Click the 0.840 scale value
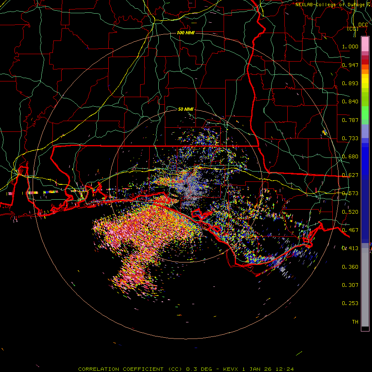Image resolution: width=372 pixels, height=372 pixels. click(350, 102)
